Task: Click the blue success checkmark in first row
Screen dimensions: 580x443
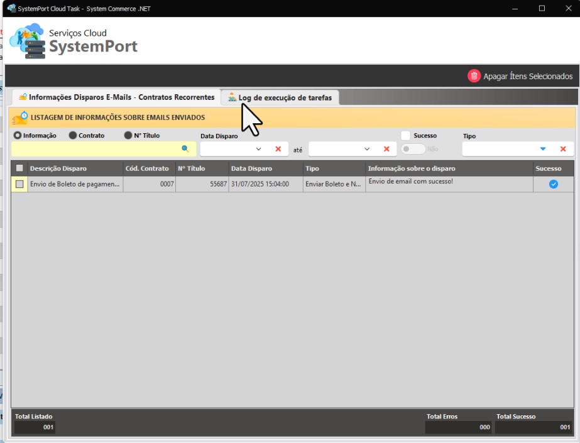Action: [553, 184]
